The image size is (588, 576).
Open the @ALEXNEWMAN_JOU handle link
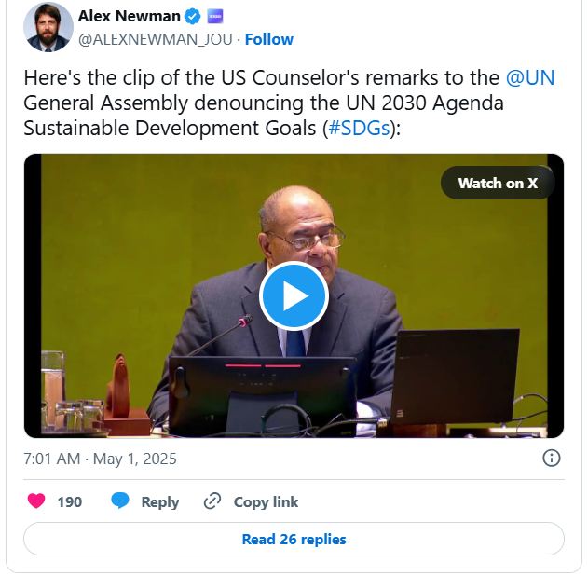click(156, 39)
